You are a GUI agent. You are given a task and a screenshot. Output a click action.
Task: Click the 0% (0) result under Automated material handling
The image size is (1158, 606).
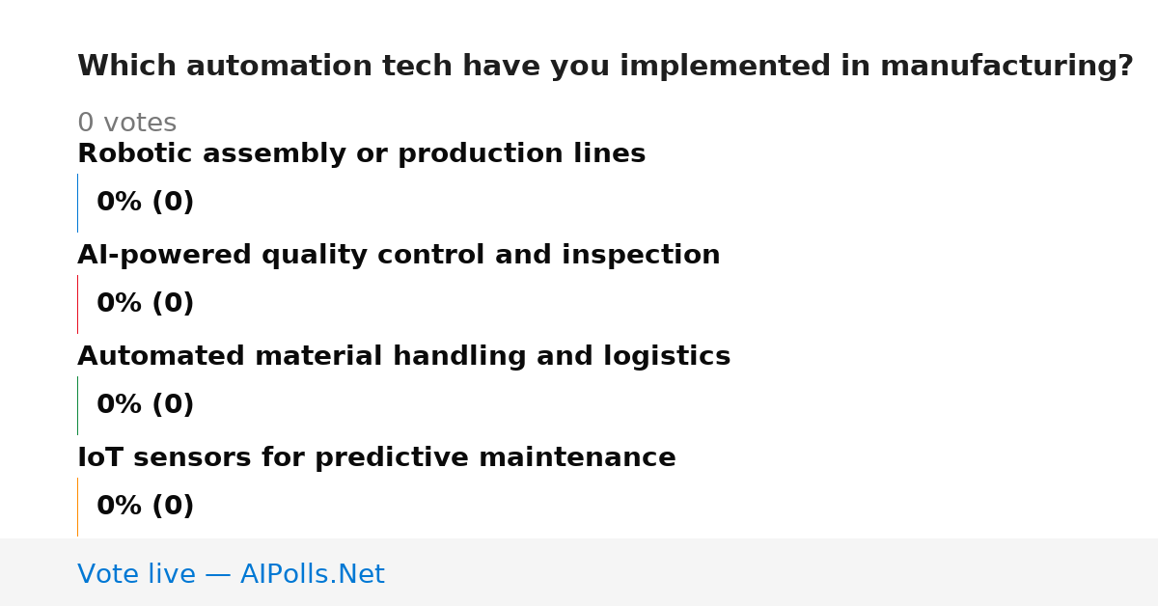pyautogui.click(x=146, y=405)
